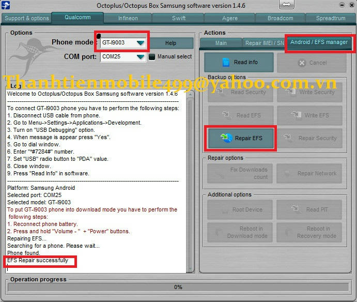Image resolution: width=357 pixels, height=302 pixels.
Task: Click the Cancel button
Action: tap(312, 63)
